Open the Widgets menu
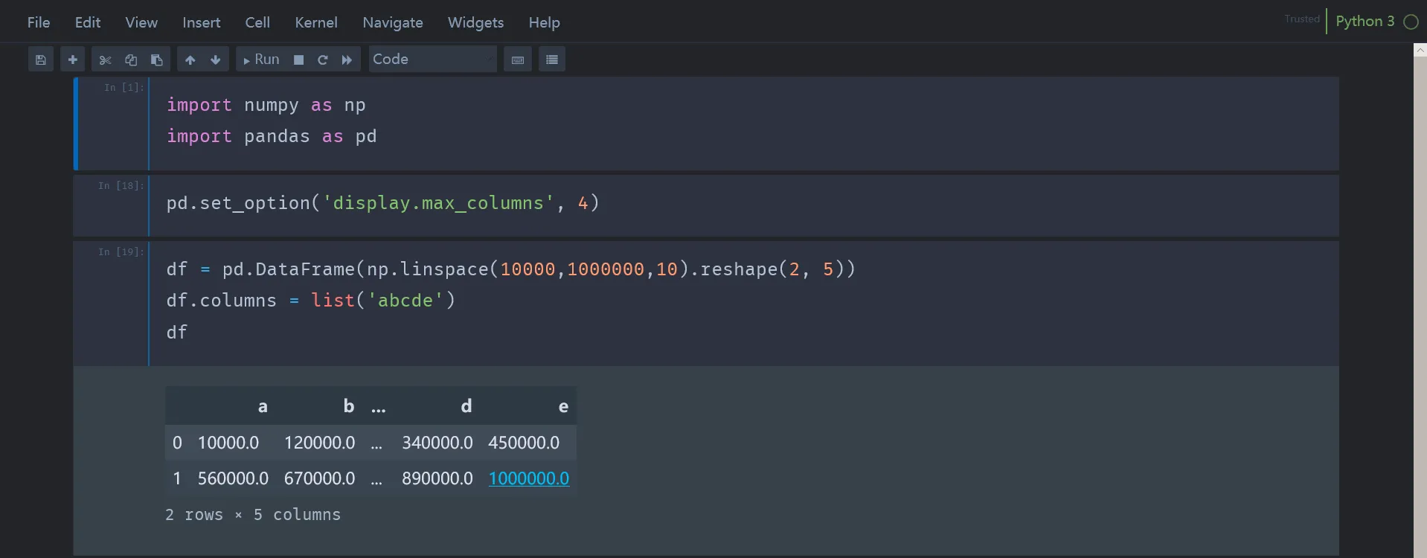 click(x=475, y=22)
